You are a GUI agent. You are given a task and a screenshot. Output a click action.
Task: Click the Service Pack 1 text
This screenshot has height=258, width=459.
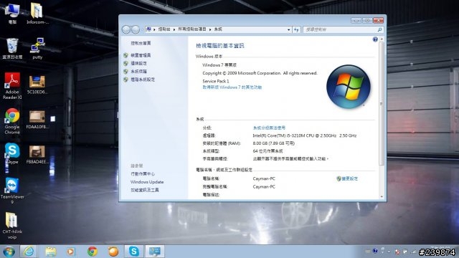click(x=216, y=81)
